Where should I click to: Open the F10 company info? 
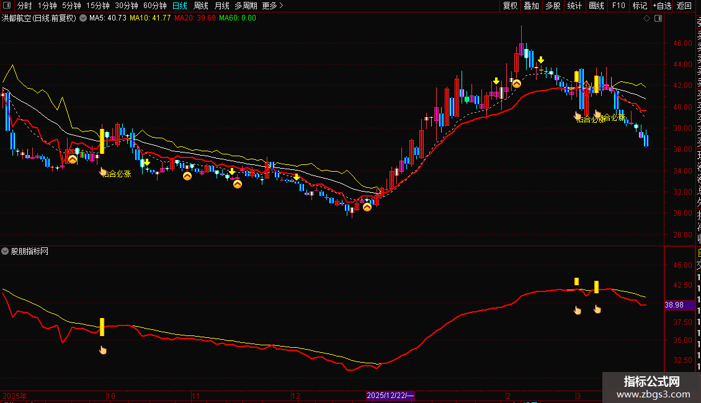(x=618, y=6)
